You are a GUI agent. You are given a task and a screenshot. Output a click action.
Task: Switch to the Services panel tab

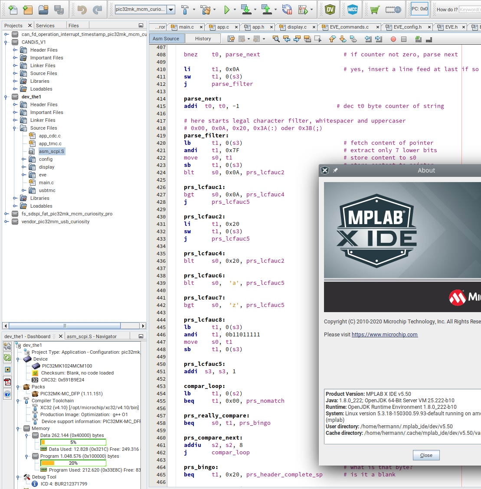coord(45,26)
